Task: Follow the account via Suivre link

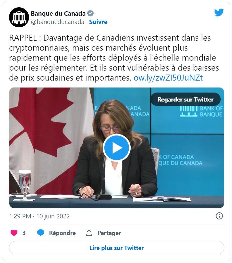Action: [x=98, y=22]
